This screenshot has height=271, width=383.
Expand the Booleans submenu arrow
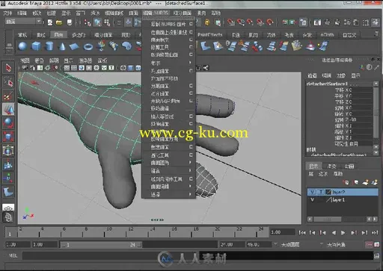pos(190,63)
